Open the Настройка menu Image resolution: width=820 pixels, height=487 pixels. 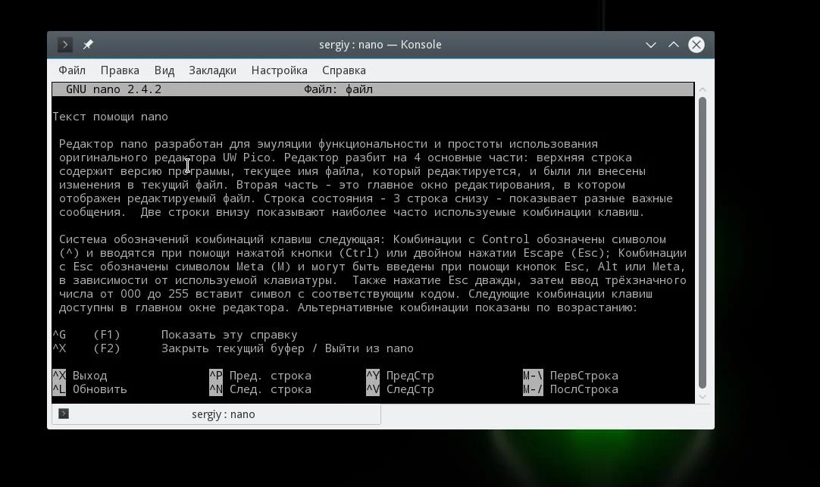click(x=279, y=70)
